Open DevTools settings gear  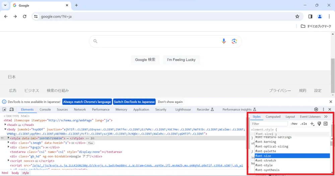316,109
